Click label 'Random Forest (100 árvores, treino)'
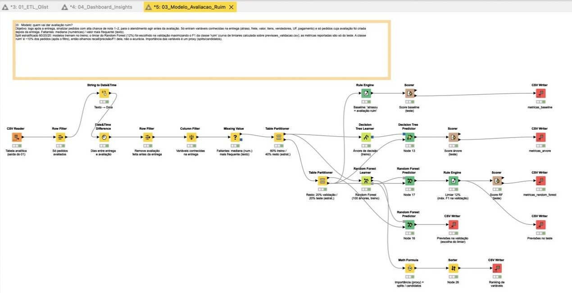 tap(365, 196)
